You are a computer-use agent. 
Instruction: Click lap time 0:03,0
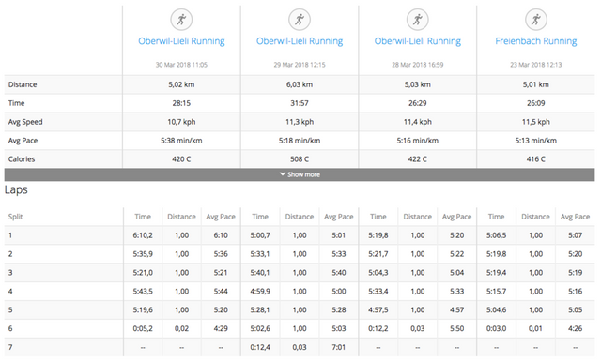pyautogui.click(x=497, y=329)
